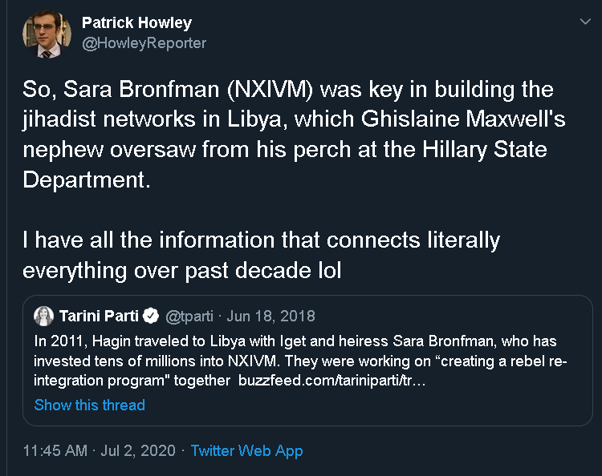Expand the tweet options chevron menu

(x=584, y=22)
